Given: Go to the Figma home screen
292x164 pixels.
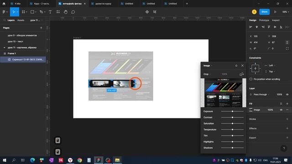Looking at the screenshot, I should [x=4, y=4].
